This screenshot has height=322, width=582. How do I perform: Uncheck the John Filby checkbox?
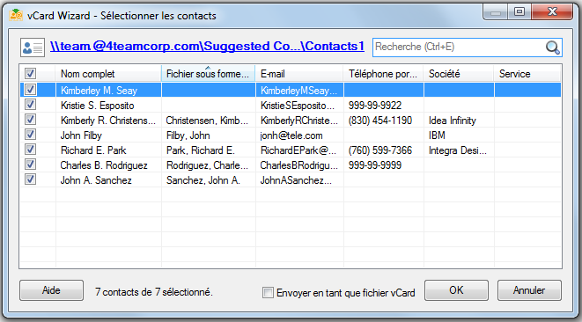coord(30,135)
